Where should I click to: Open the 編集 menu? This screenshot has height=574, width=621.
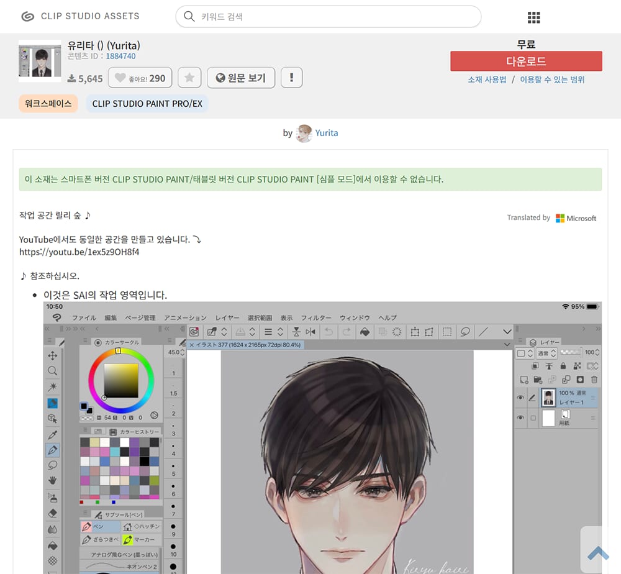[111, 317]
